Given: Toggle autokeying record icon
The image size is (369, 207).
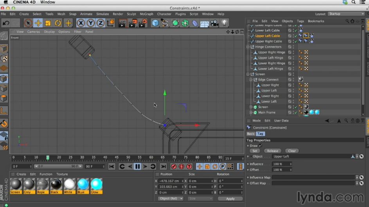Looking at the screenshot, I should click(x=182, y=167).
